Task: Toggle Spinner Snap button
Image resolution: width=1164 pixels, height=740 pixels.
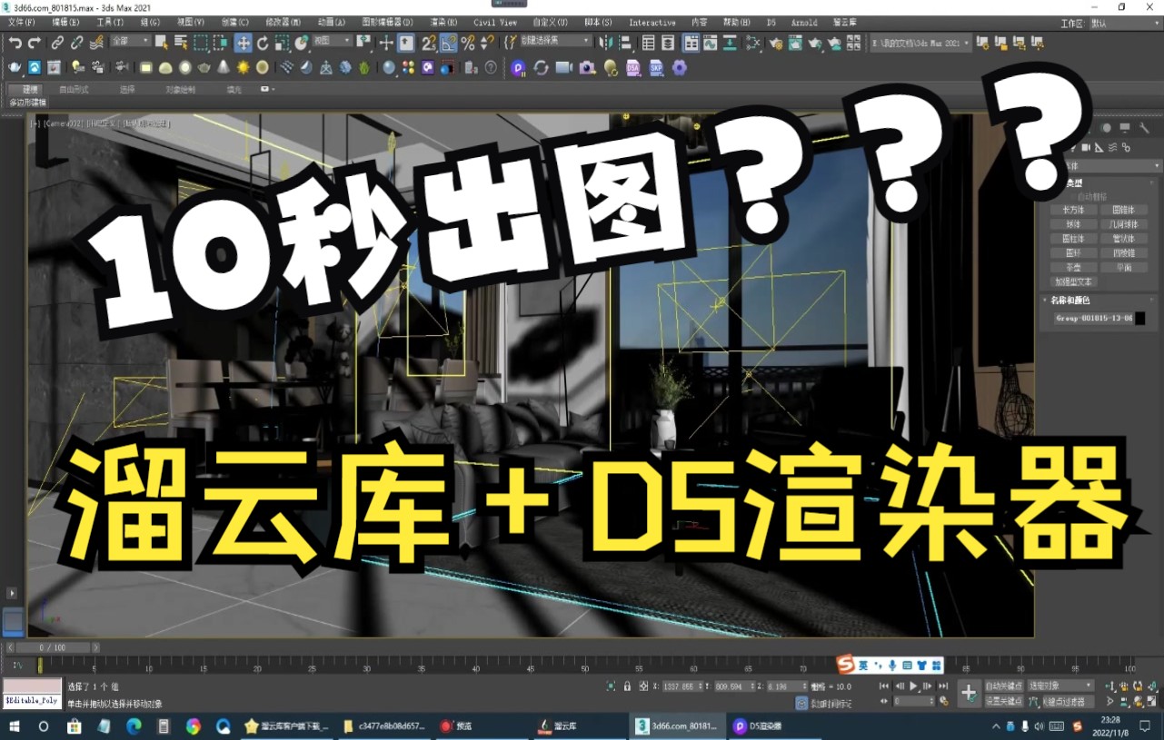Action: (488, 42)
